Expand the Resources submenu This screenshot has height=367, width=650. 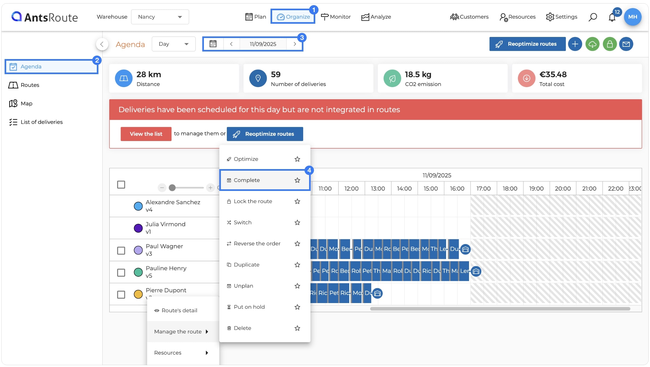point(182,353)
